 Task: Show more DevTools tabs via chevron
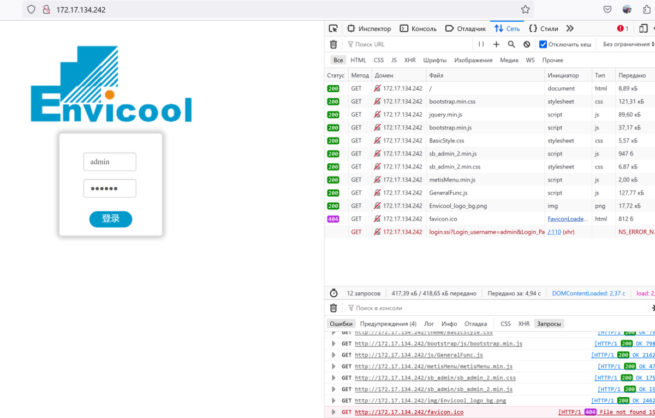pyautogui.click(x=570, y=28)
